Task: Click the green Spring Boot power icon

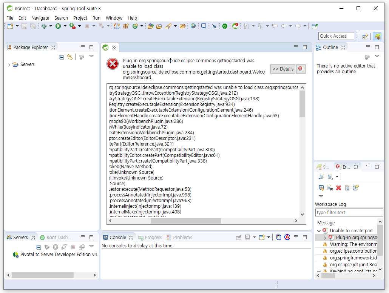Action: click(225, 26)
